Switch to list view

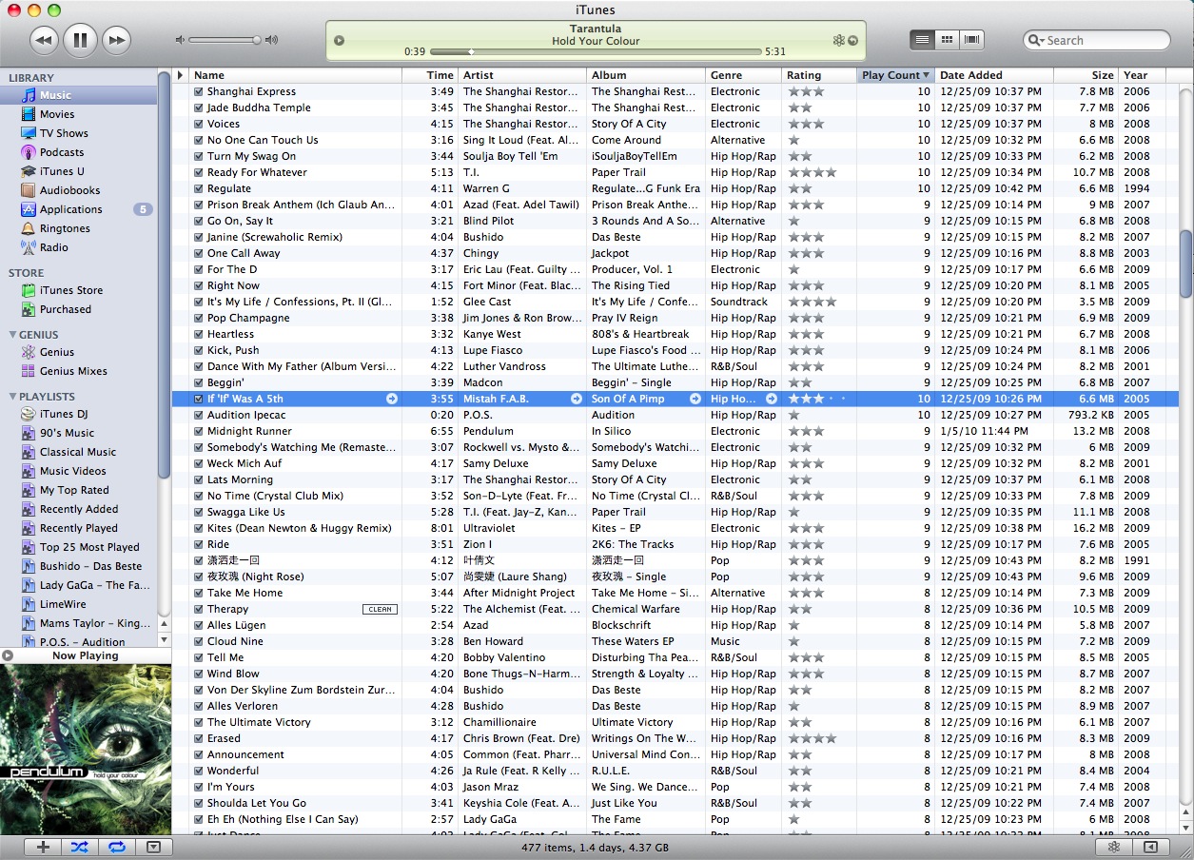pyautogui.click(x=922, y=40)
